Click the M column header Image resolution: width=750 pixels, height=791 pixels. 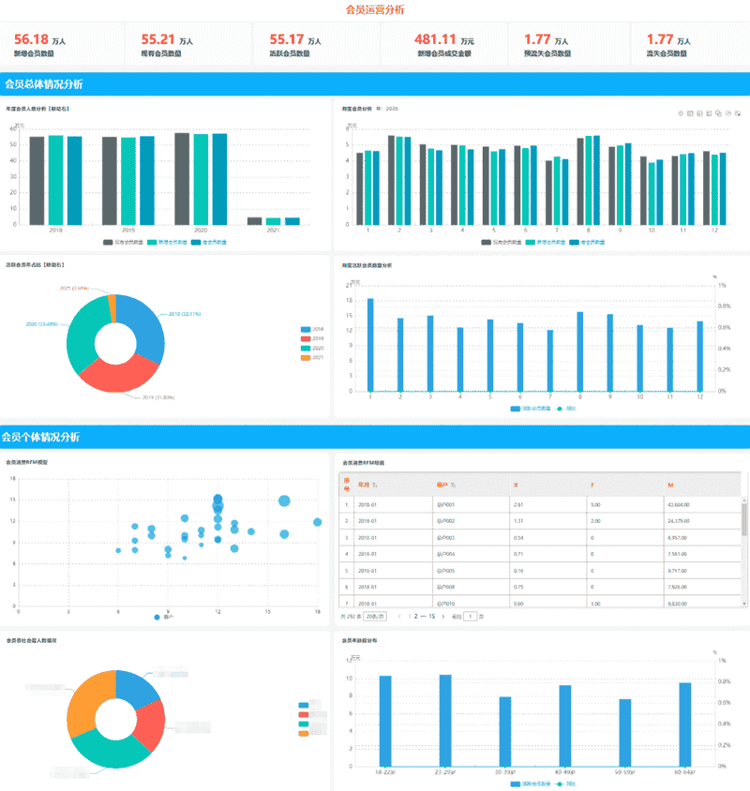point(670,485)
